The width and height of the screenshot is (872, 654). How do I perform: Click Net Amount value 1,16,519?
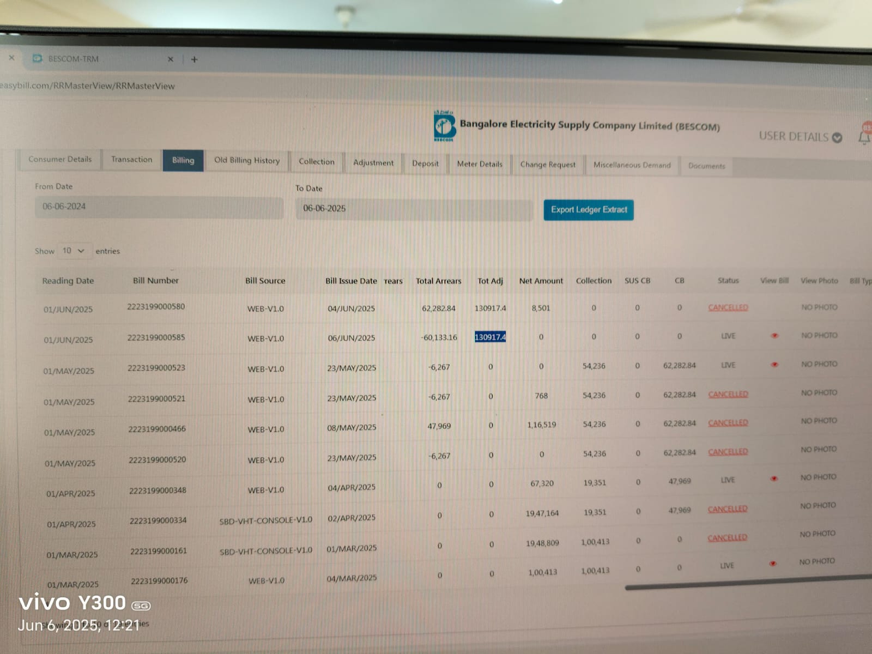click(x=542, y=425)
